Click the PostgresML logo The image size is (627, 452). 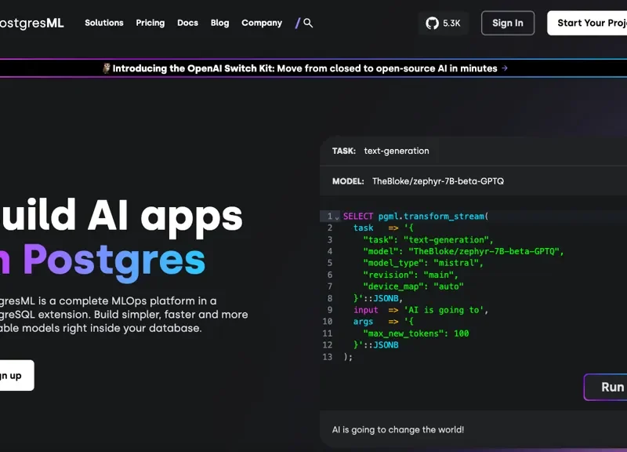coord(31,23)
